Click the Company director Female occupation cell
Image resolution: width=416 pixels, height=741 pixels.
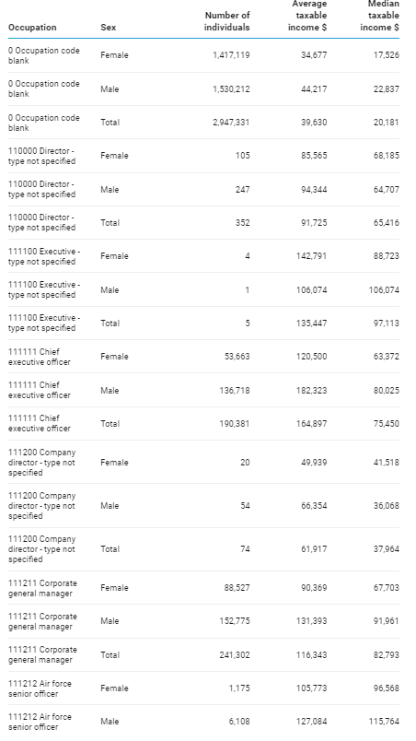pos(42,462)
